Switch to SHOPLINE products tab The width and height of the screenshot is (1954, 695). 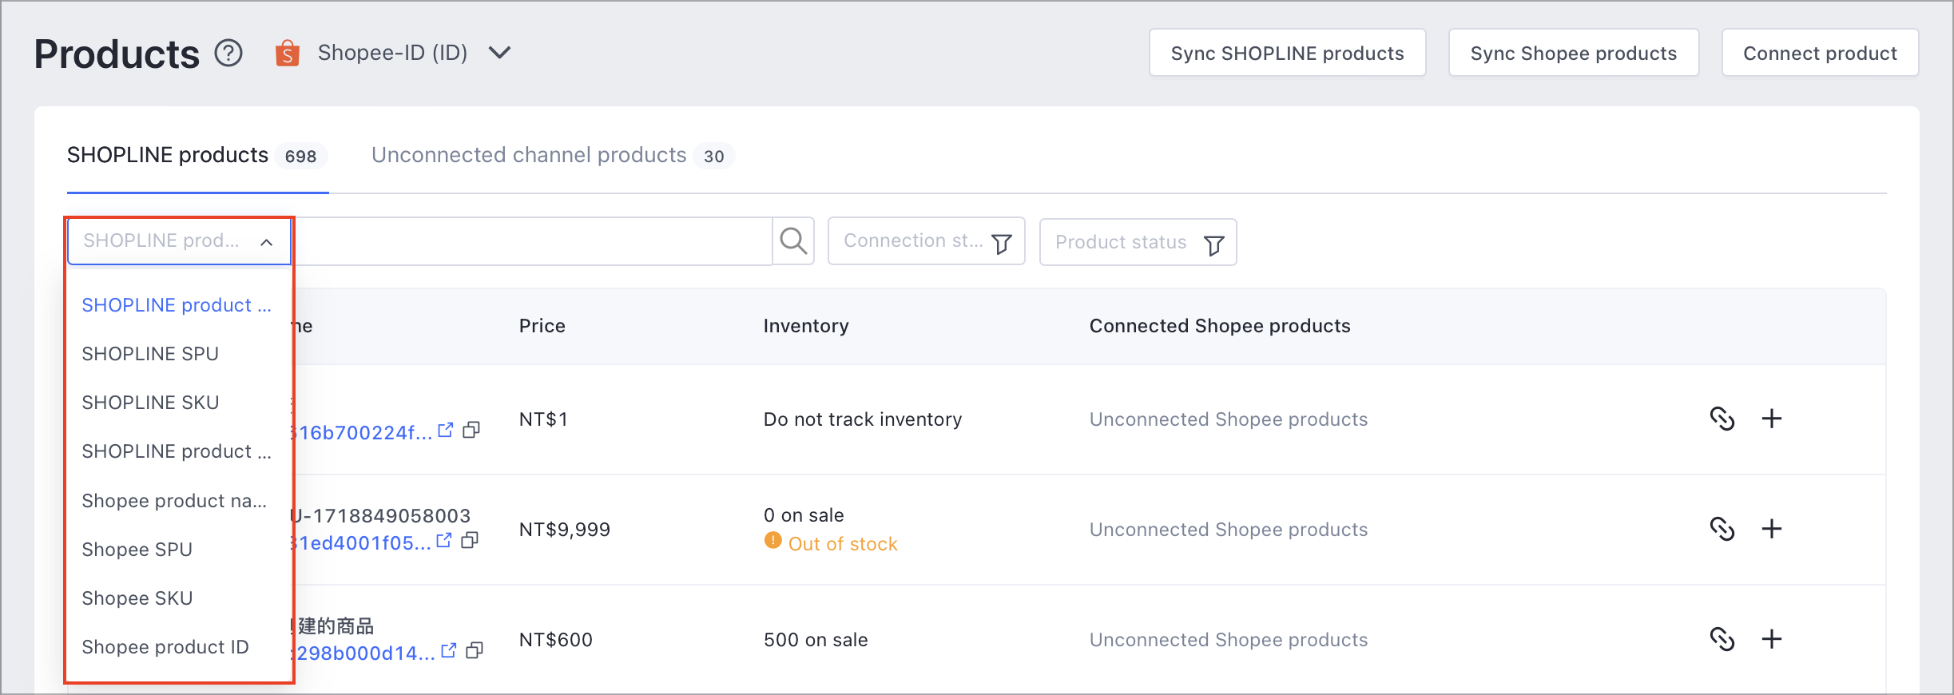[x=197, y=155]
